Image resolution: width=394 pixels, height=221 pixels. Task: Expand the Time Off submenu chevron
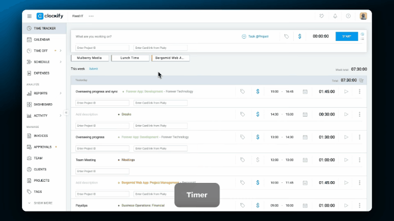point(61,50)
